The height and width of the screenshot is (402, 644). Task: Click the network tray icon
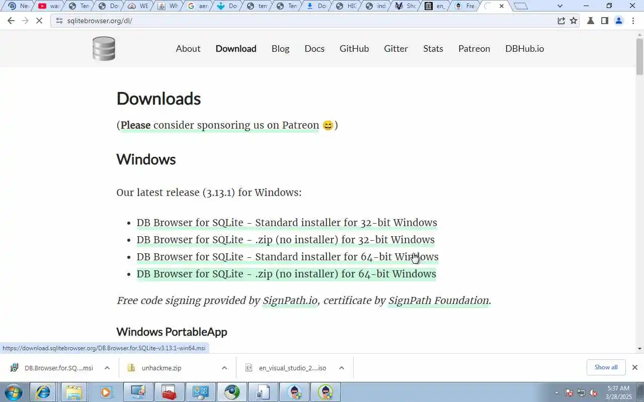tap(581, 393)
